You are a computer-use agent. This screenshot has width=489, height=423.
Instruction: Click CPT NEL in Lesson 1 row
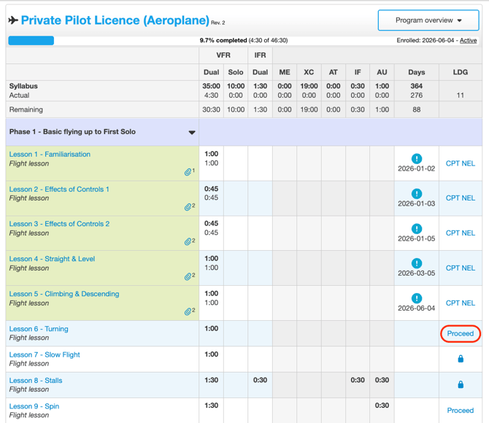(461, 163)
